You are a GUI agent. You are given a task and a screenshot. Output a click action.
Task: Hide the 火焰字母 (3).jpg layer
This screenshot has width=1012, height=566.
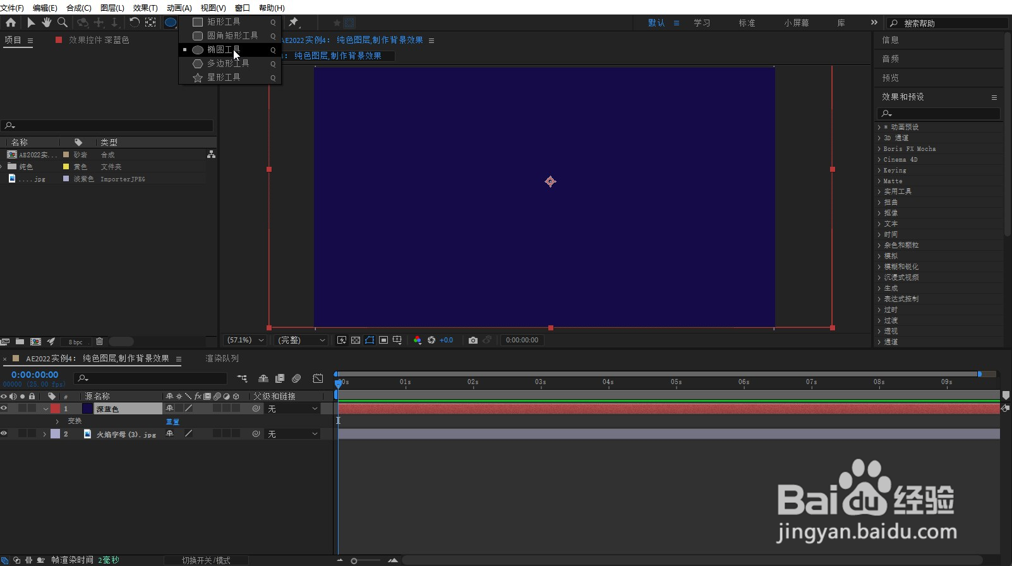coord(4,434)
